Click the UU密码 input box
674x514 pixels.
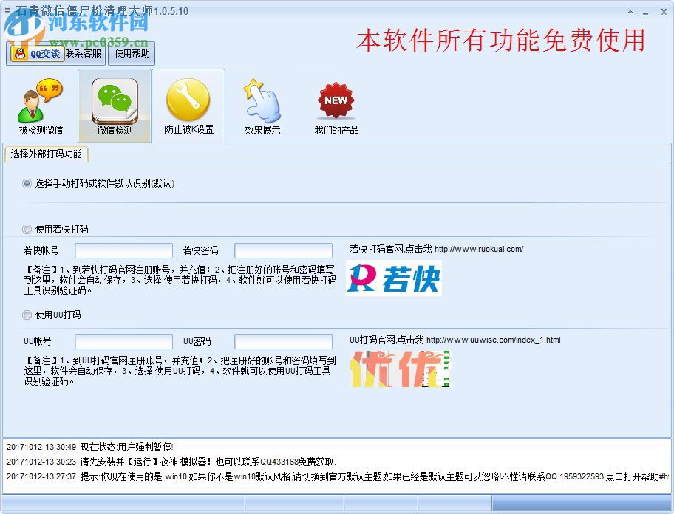pyautogui.click(x=282, y=341)
